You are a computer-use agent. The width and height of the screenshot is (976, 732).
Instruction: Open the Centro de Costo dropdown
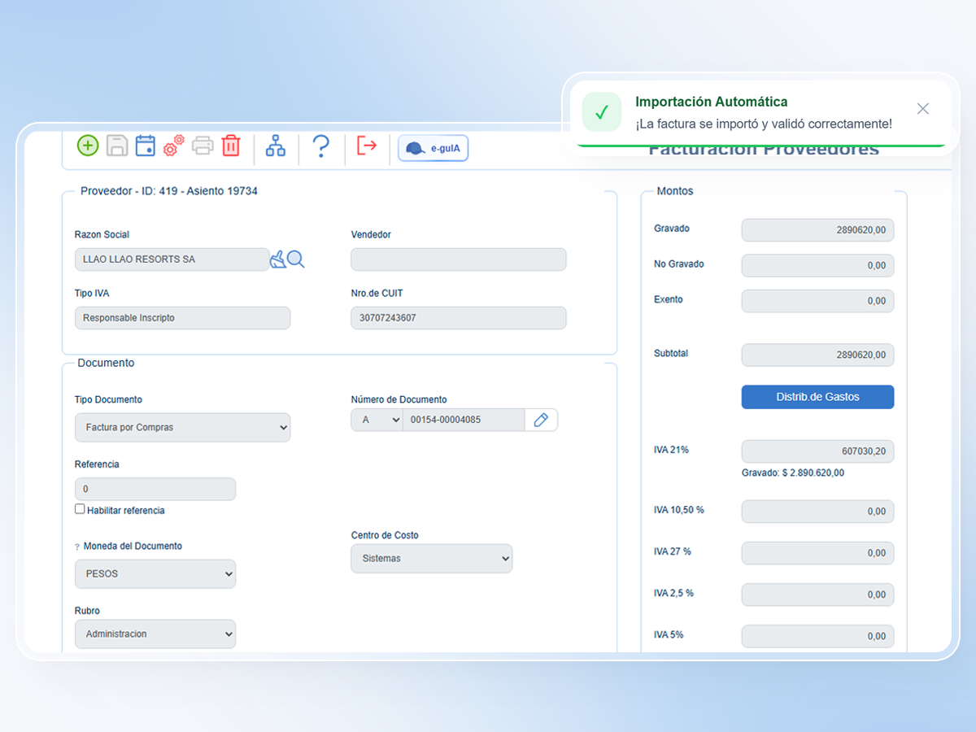432,559
